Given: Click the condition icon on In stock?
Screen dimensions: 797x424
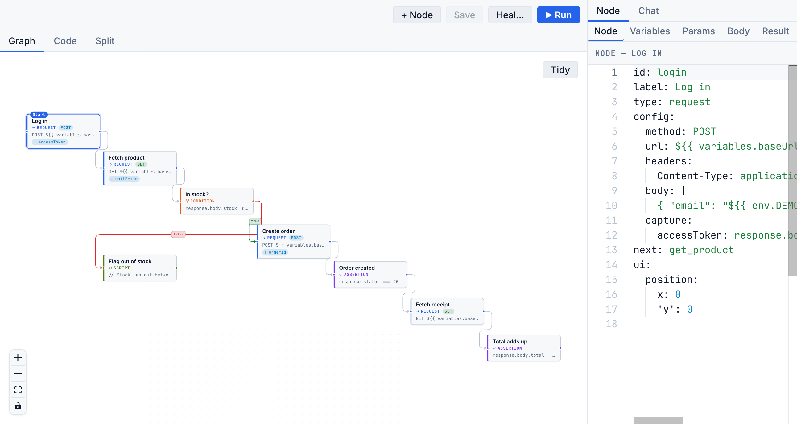Looking at the screenshot, I should click(x=187, y=201).
